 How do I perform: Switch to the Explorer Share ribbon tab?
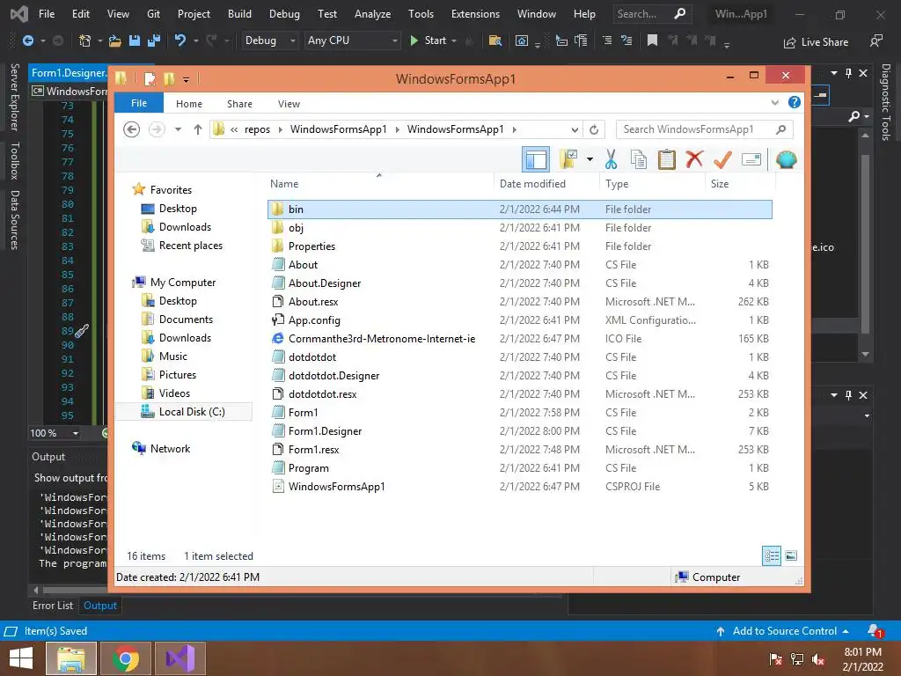239,104
